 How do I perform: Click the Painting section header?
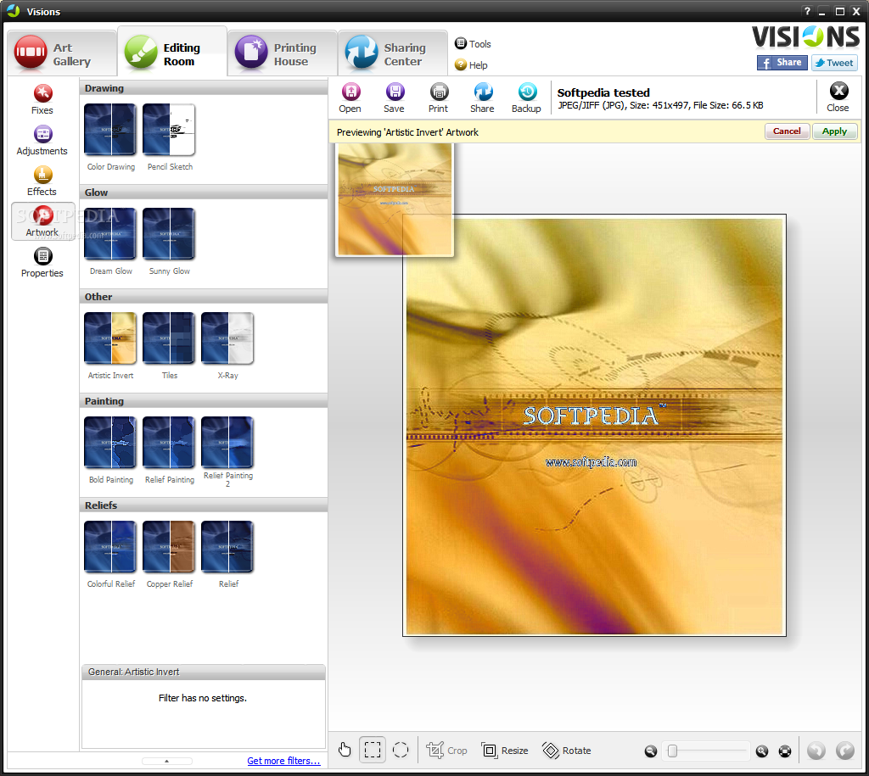pyautogui.click(x=204, y=401)
